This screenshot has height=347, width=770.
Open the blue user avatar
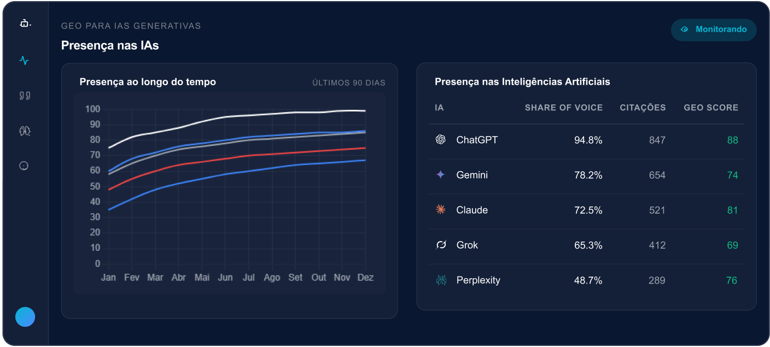[x=25, y=317]
